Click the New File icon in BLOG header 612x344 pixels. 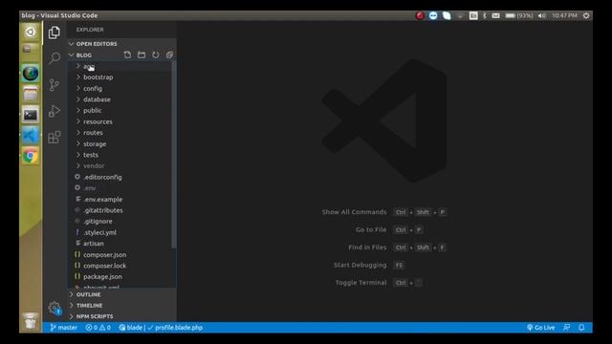pos(127,55)
